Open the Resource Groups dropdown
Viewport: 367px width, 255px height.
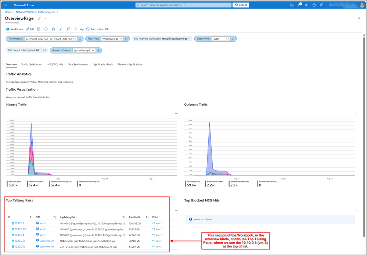[x=84, y=50]
